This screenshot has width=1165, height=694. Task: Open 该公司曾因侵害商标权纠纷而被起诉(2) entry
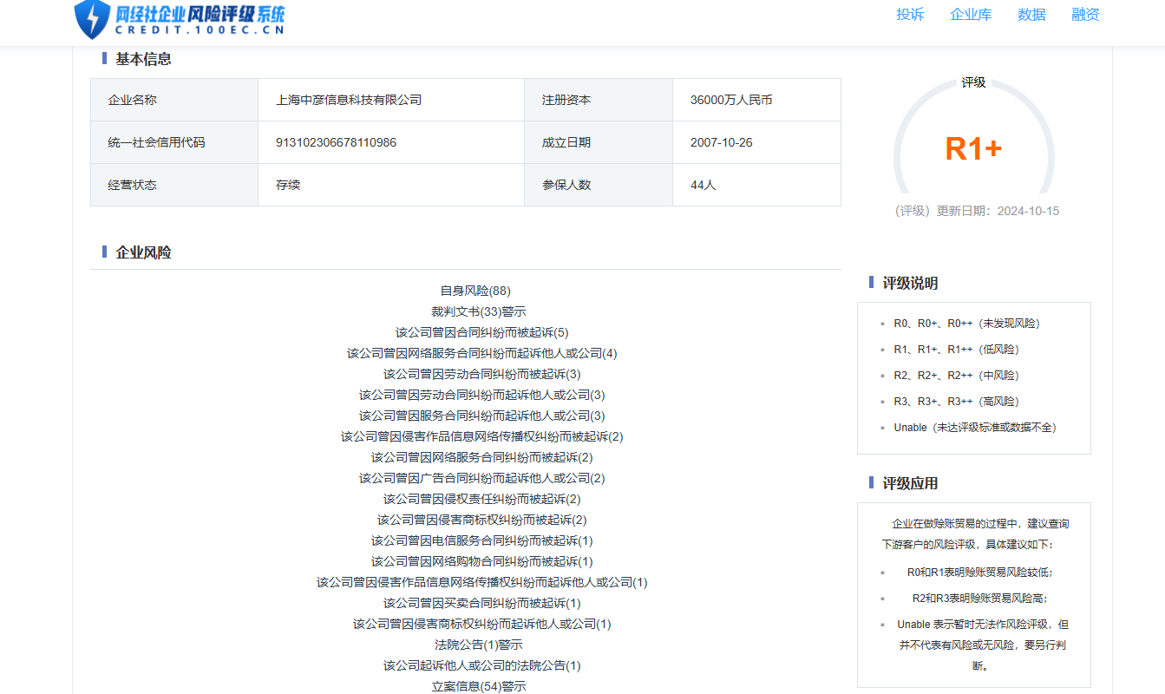coord(481,520)
